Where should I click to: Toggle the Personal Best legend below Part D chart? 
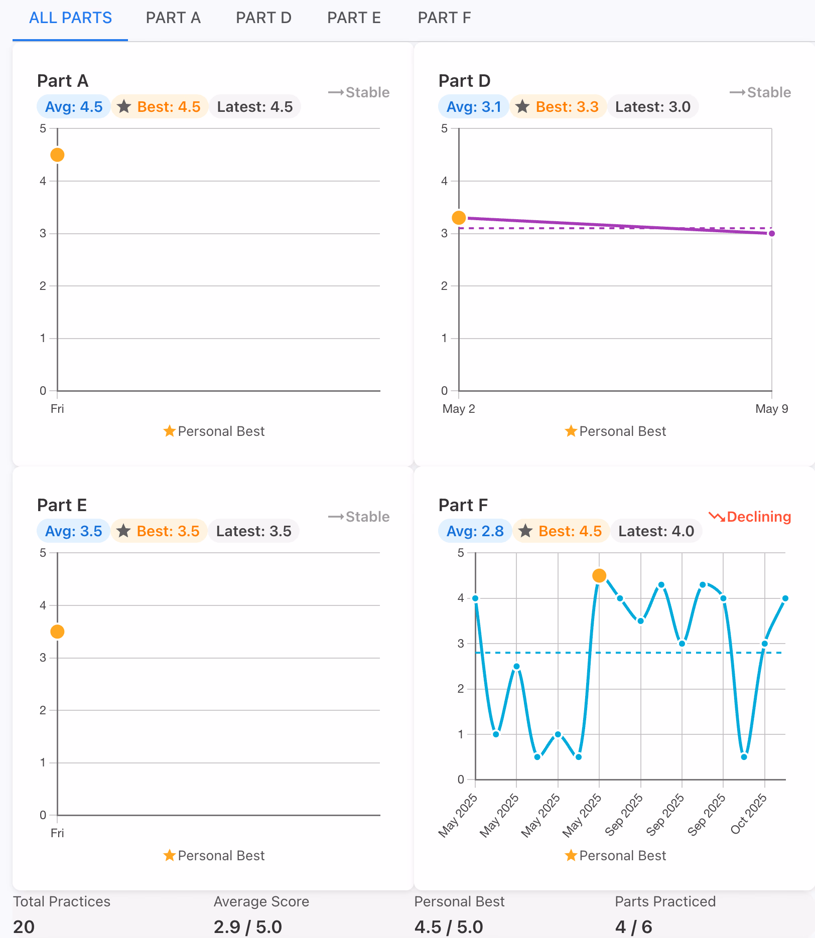pos(615,431)
